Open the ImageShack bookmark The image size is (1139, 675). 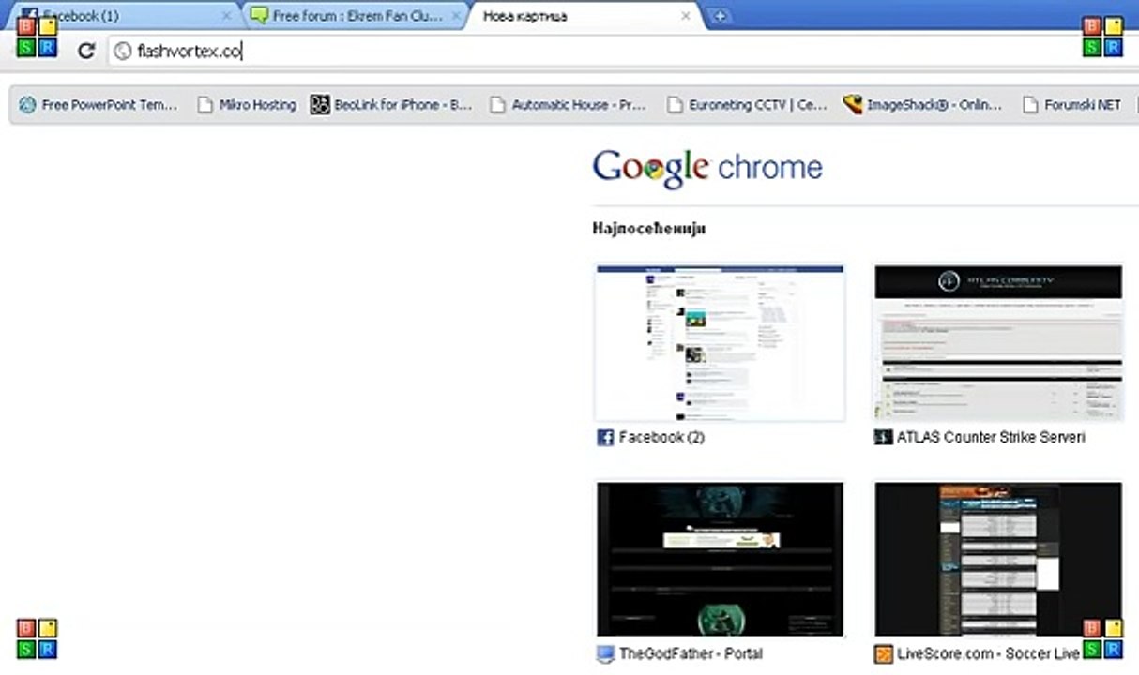pyautogui.click(x=922, y=105)
